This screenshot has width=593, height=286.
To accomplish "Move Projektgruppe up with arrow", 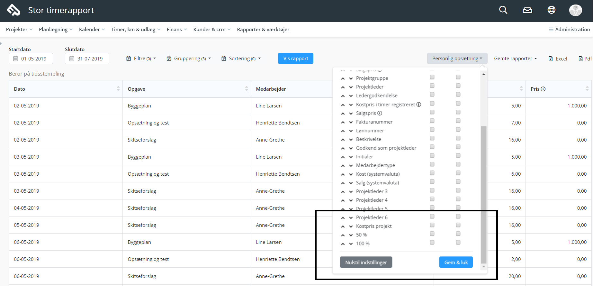I will tap(343, 78).
